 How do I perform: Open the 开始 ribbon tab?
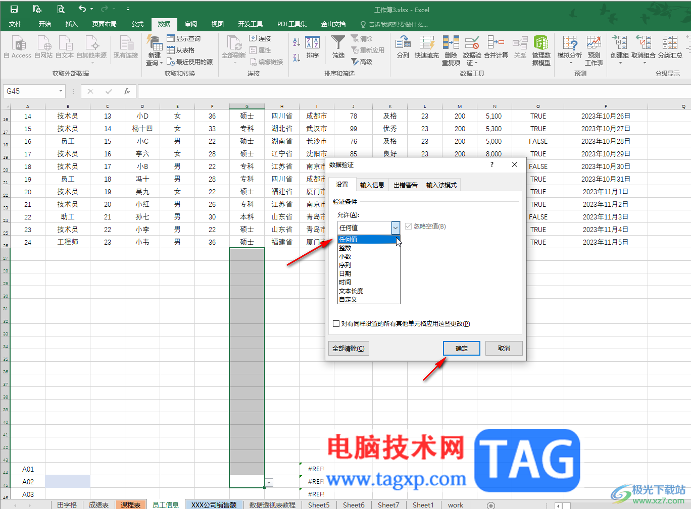(45, 24)
